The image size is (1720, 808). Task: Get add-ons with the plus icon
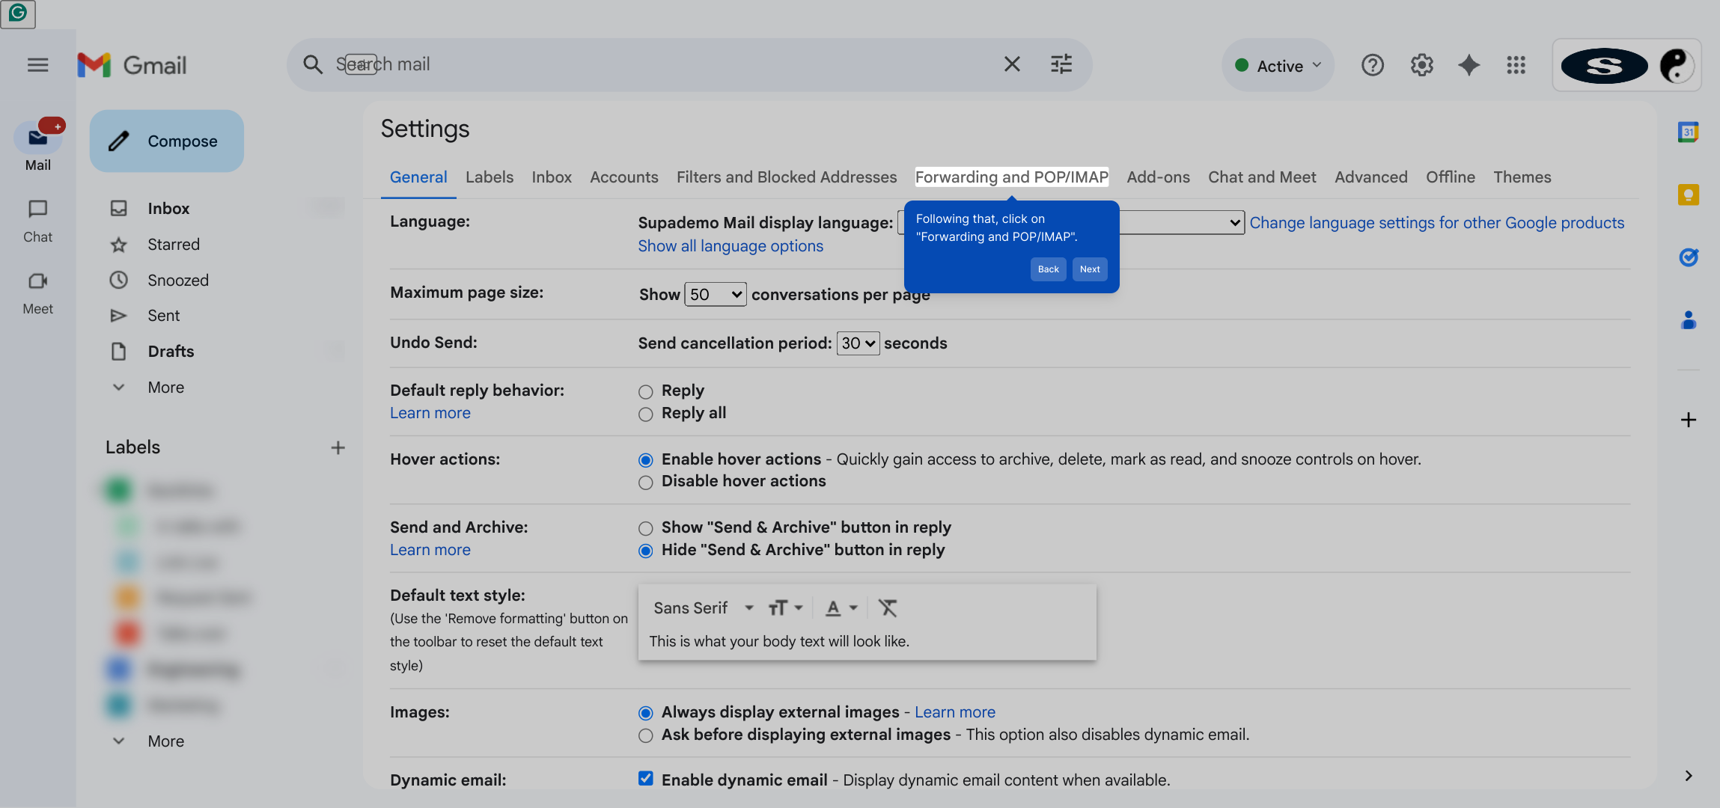tap(1688, 420)
